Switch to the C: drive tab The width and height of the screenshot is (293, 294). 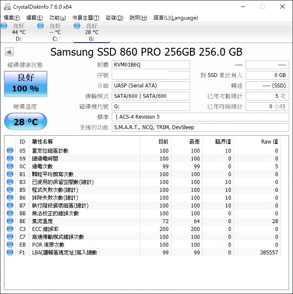coord(55,32)
